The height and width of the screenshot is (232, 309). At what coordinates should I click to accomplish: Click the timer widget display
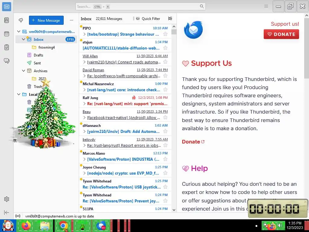[x=274, y=208]
